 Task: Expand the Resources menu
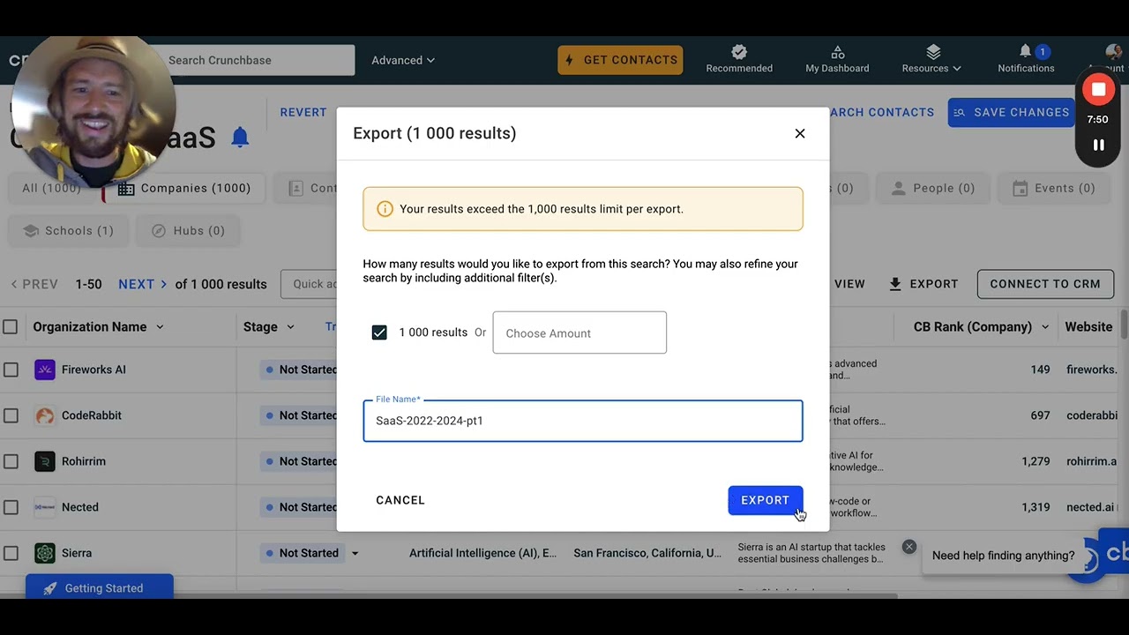[x=931, y=59]
